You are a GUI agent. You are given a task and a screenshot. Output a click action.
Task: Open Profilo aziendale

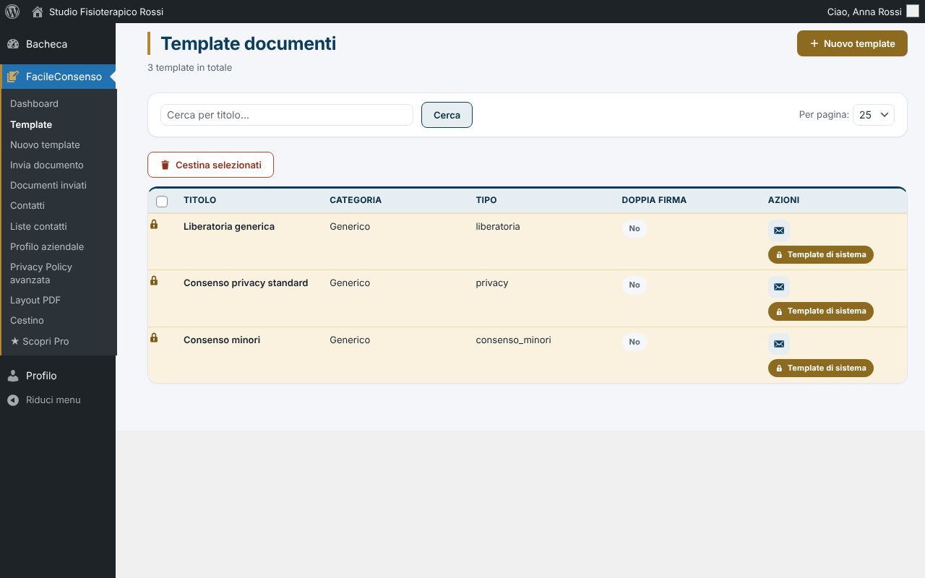tap(47, 246)
